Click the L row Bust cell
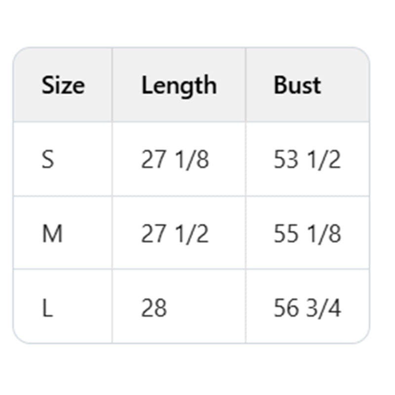 click(x=307, y=308)
